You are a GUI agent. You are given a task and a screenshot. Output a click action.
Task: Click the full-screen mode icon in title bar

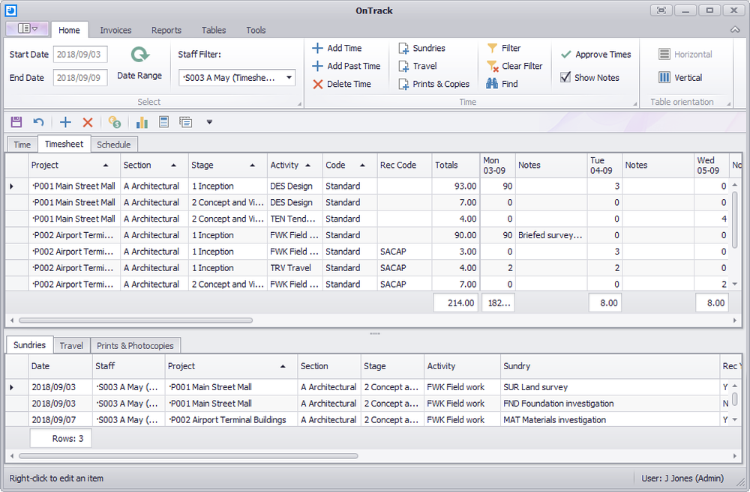click(x=661, y=10)
